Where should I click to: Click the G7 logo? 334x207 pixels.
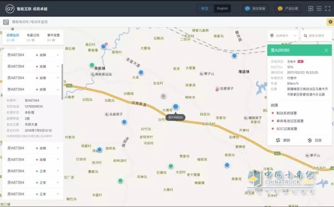click(x=10, y=9)
